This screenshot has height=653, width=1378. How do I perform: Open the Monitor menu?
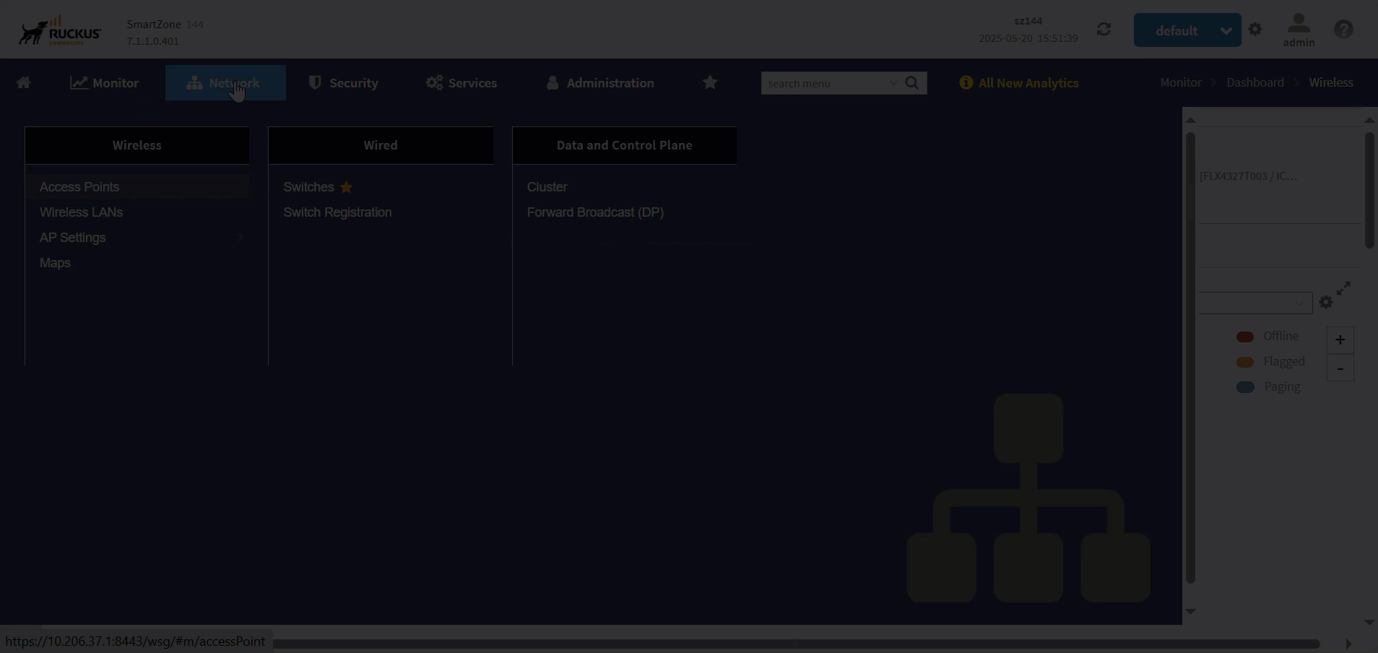pyautogui.click(x=104, y=83)
